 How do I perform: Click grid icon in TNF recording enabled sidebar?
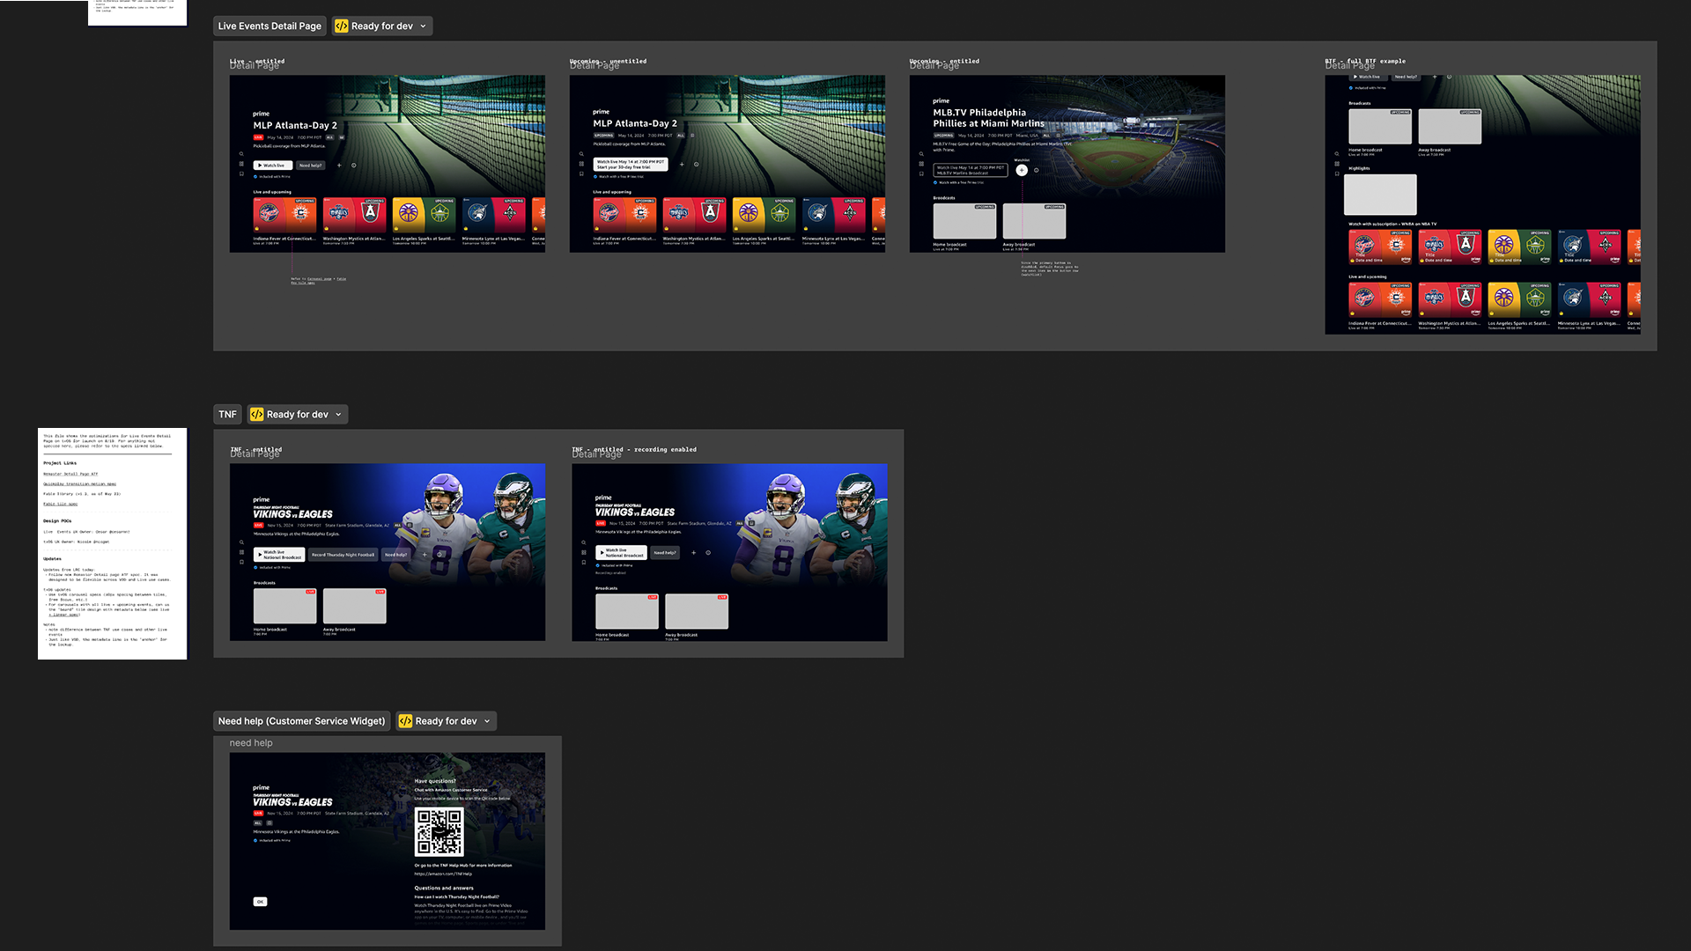pos(583,552)
